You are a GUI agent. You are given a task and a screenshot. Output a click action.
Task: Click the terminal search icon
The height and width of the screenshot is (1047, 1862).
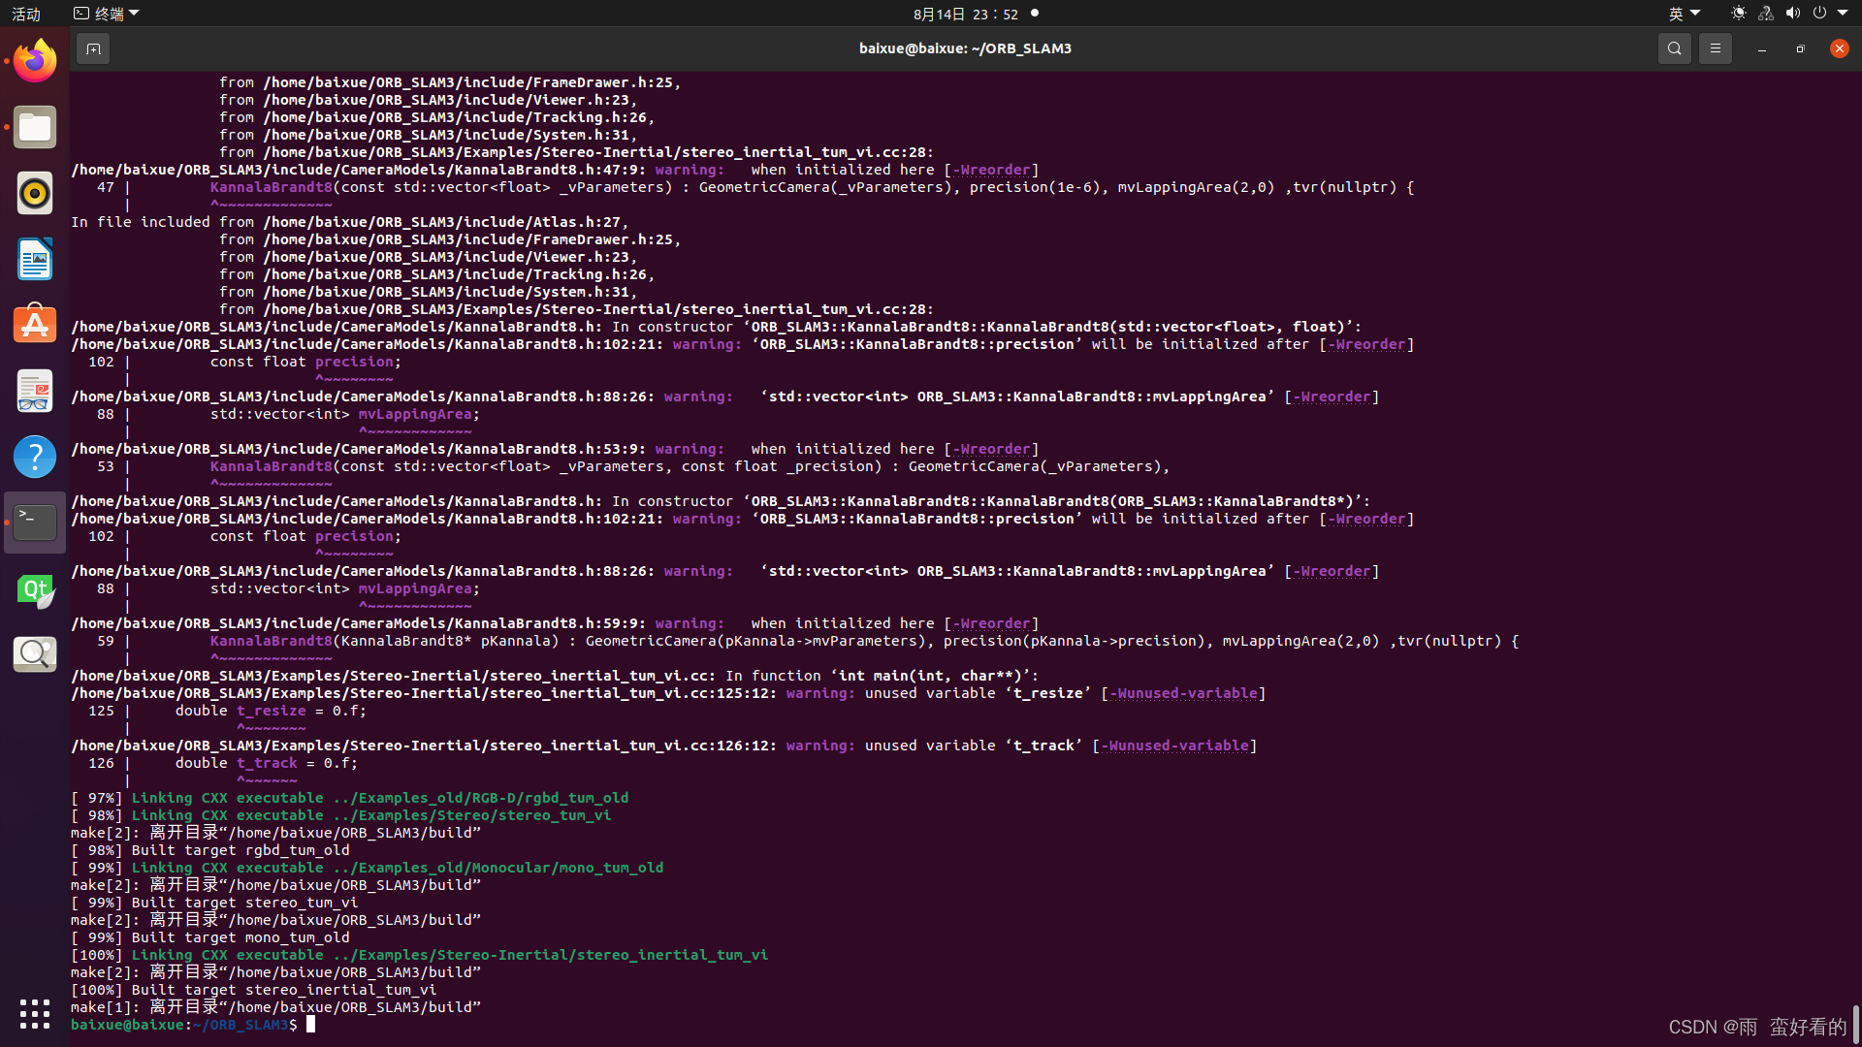tap(1675, 48)
